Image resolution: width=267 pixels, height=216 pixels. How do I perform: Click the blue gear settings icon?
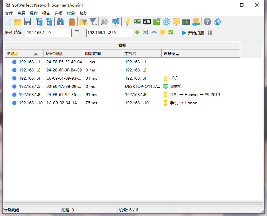tap(166, 22)
